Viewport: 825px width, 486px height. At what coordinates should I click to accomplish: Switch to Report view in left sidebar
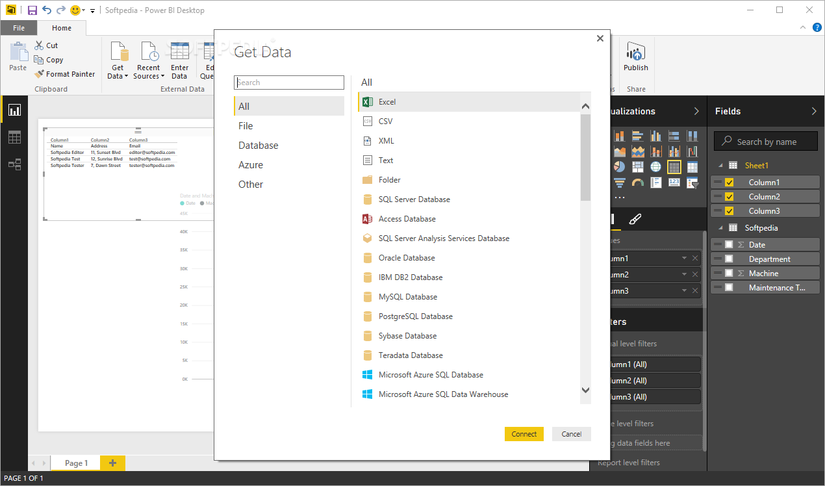point(14,110)
